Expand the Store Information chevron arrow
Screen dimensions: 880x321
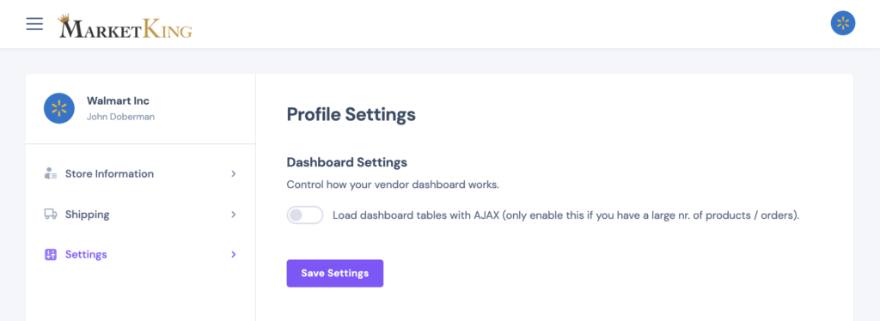tap(234, 173)
